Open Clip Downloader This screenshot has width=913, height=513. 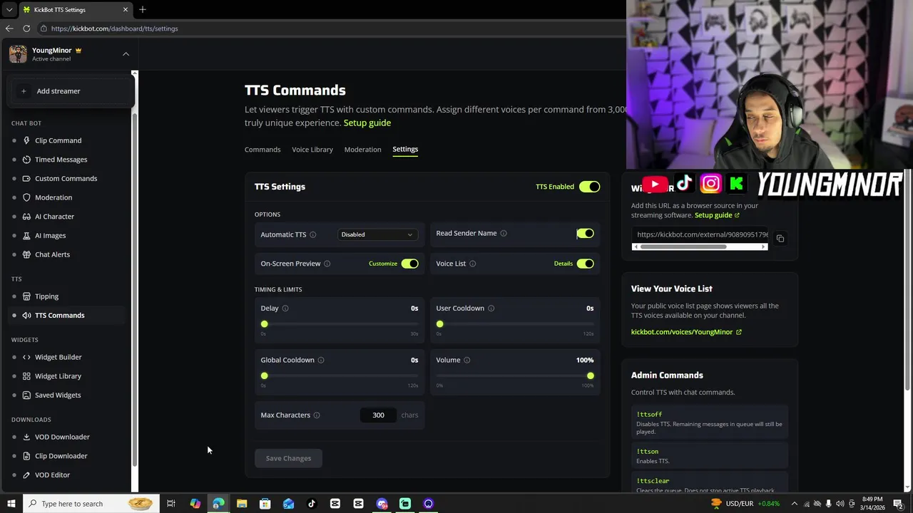point(61,456)
